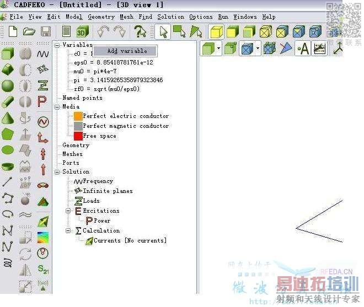This screenshot has height=307, width=364.
Task: Select Currents [No currents] item
Action: (x=130, y=241)
